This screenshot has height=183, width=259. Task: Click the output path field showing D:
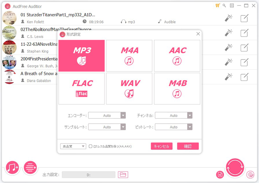coord(88,175)
